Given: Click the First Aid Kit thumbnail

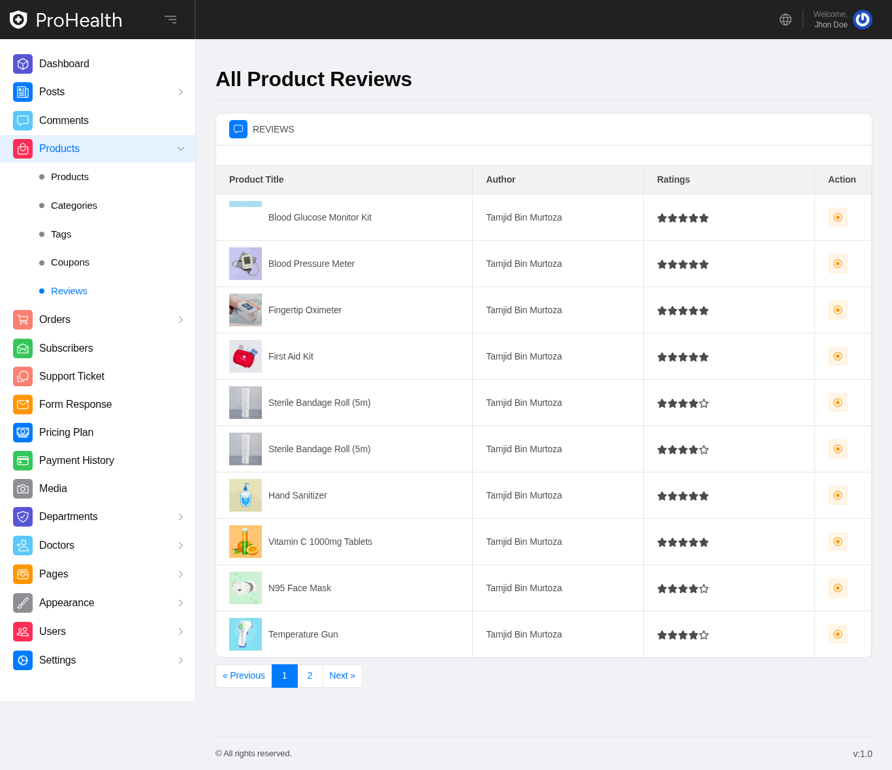Looking at the screenshot, I should 246,356.
